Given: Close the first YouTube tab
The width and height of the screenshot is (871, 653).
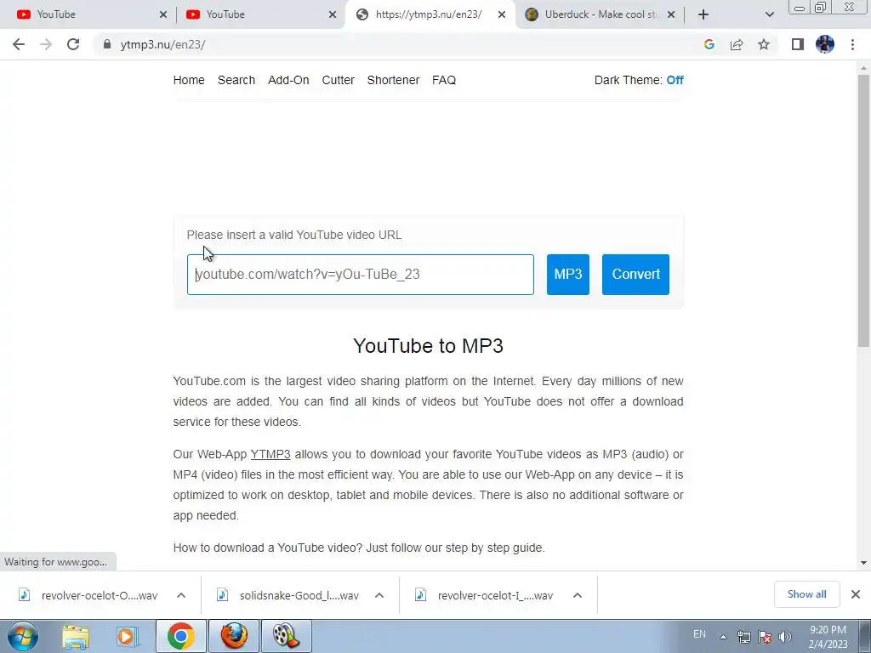Looking at the screenshot, I should pos(163,14).
